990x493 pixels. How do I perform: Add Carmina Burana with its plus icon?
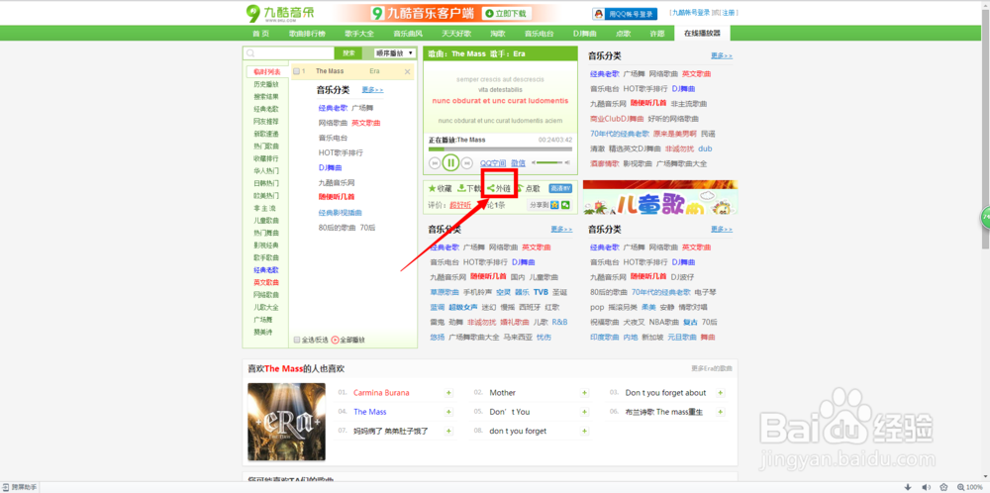[x=448, y=393]
